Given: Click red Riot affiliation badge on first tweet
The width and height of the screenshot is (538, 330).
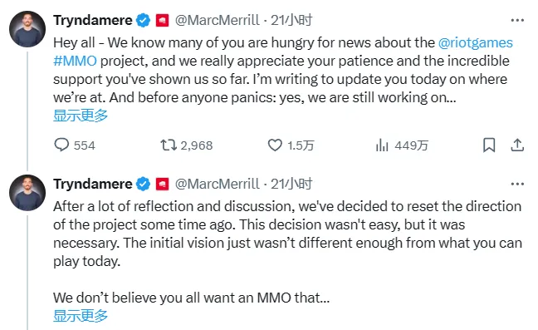Looking at the screenshot, I should (162, 20).
